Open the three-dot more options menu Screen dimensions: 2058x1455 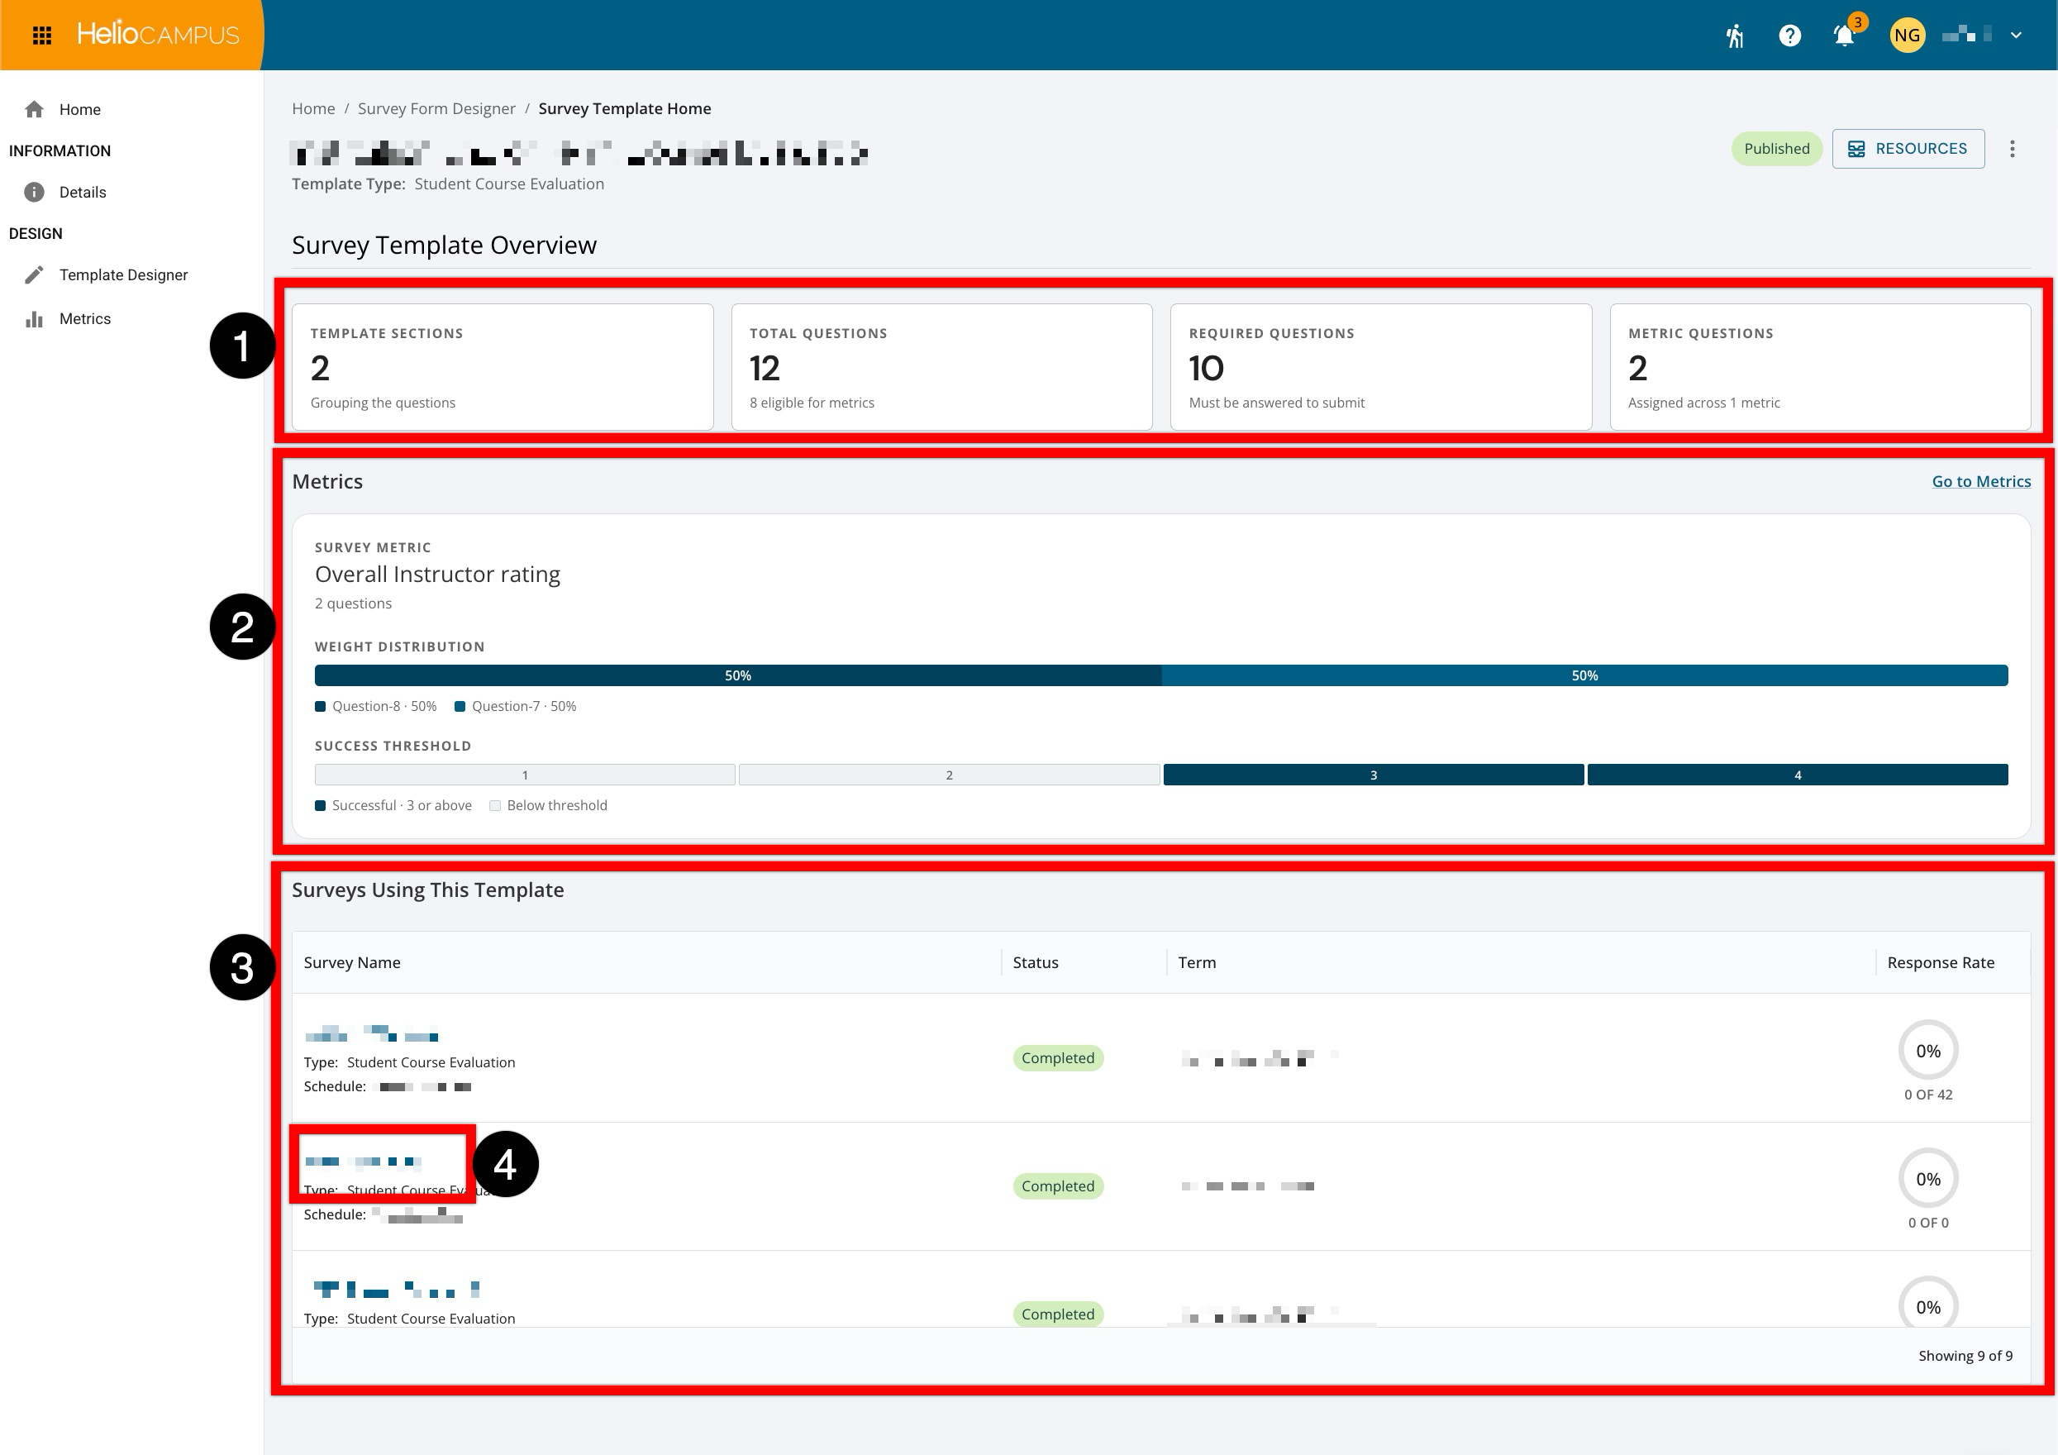2013,149
